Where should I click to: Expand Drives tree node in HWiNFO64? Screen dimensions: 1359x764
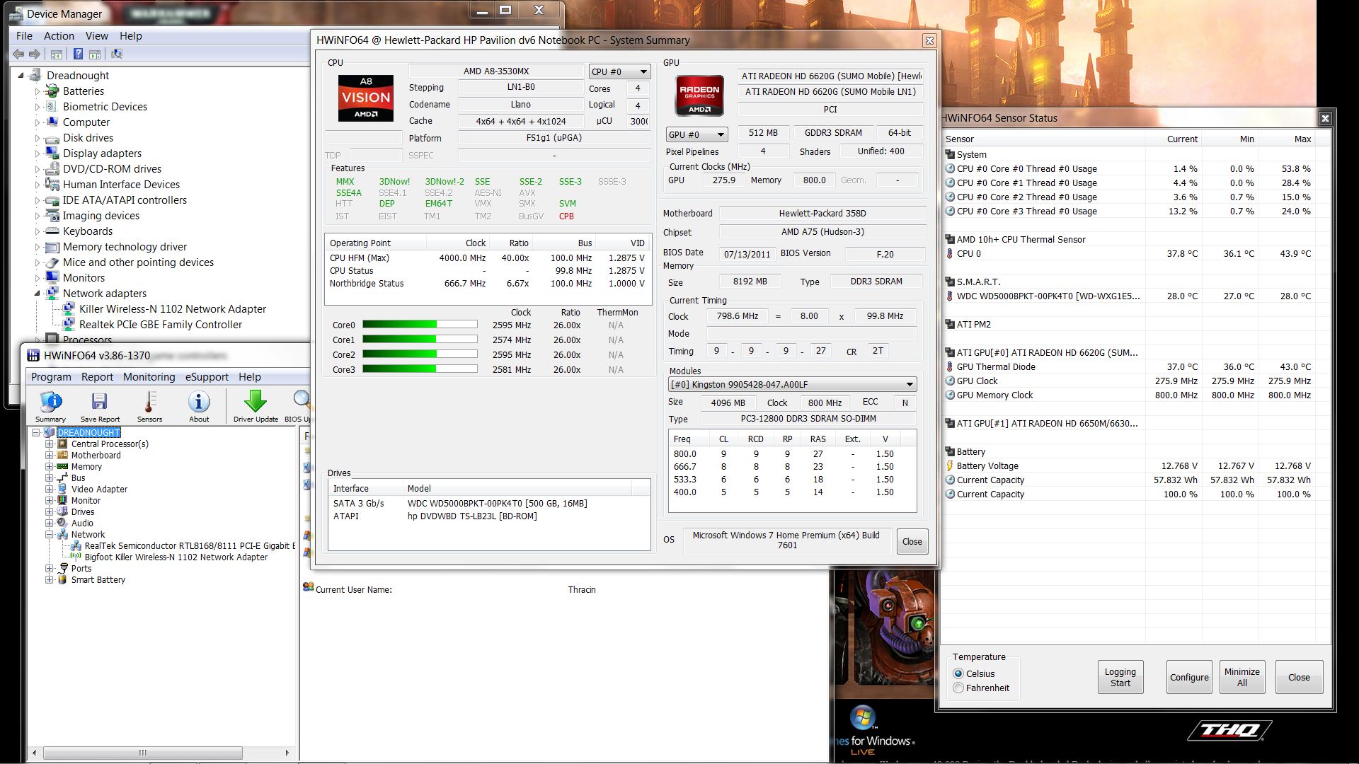point(49,512)
